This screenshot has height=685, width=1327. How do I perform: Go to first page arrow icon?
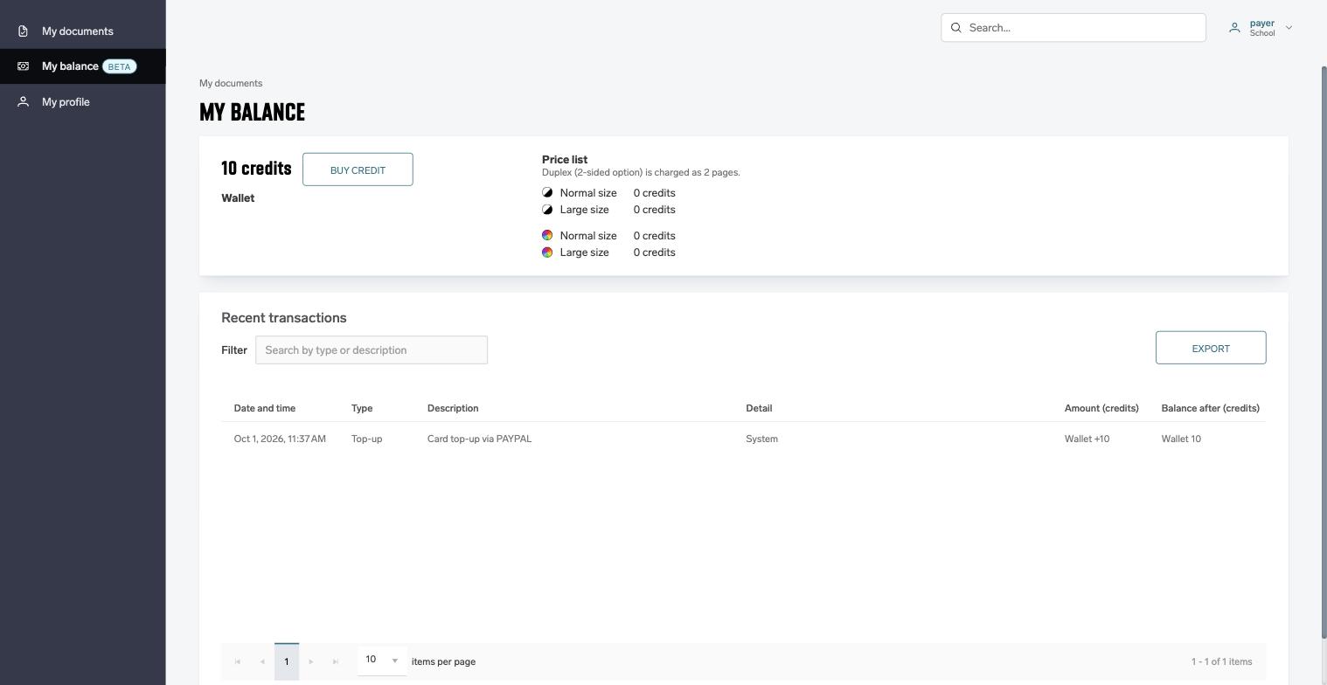click(238, 661)
